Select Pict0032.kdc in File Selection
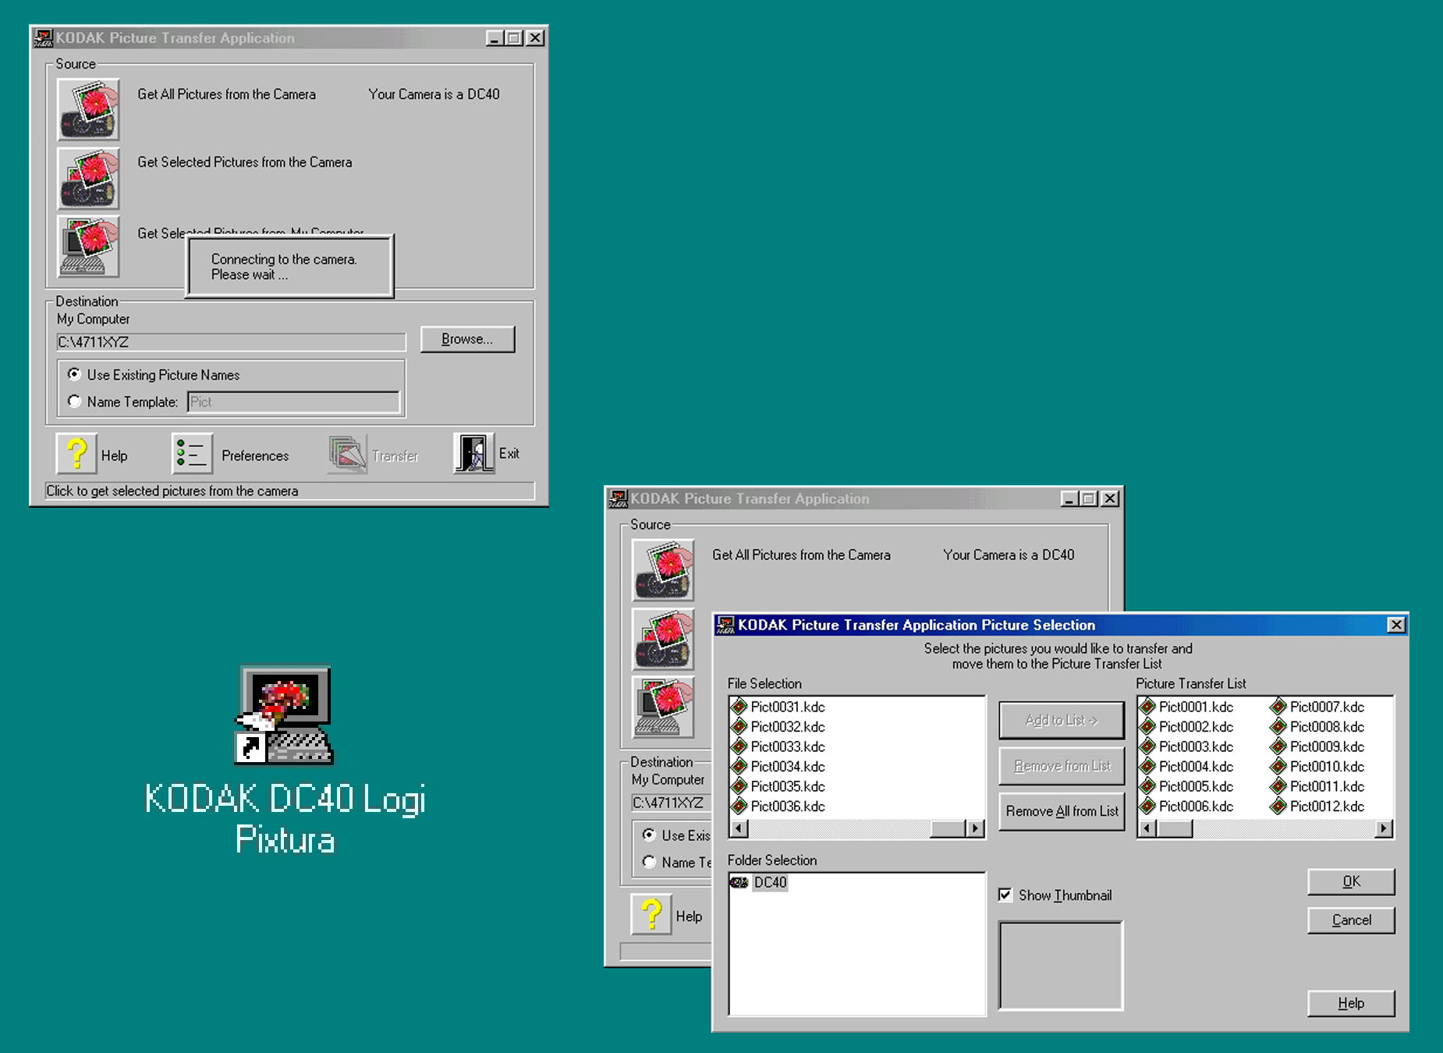 [778, 726]
